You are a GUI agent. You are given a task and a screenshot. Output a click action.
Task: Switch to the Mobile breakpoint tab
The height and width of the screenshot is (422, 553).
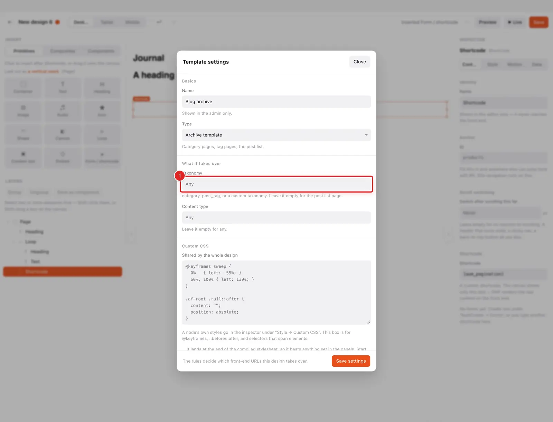coord(132,22)
